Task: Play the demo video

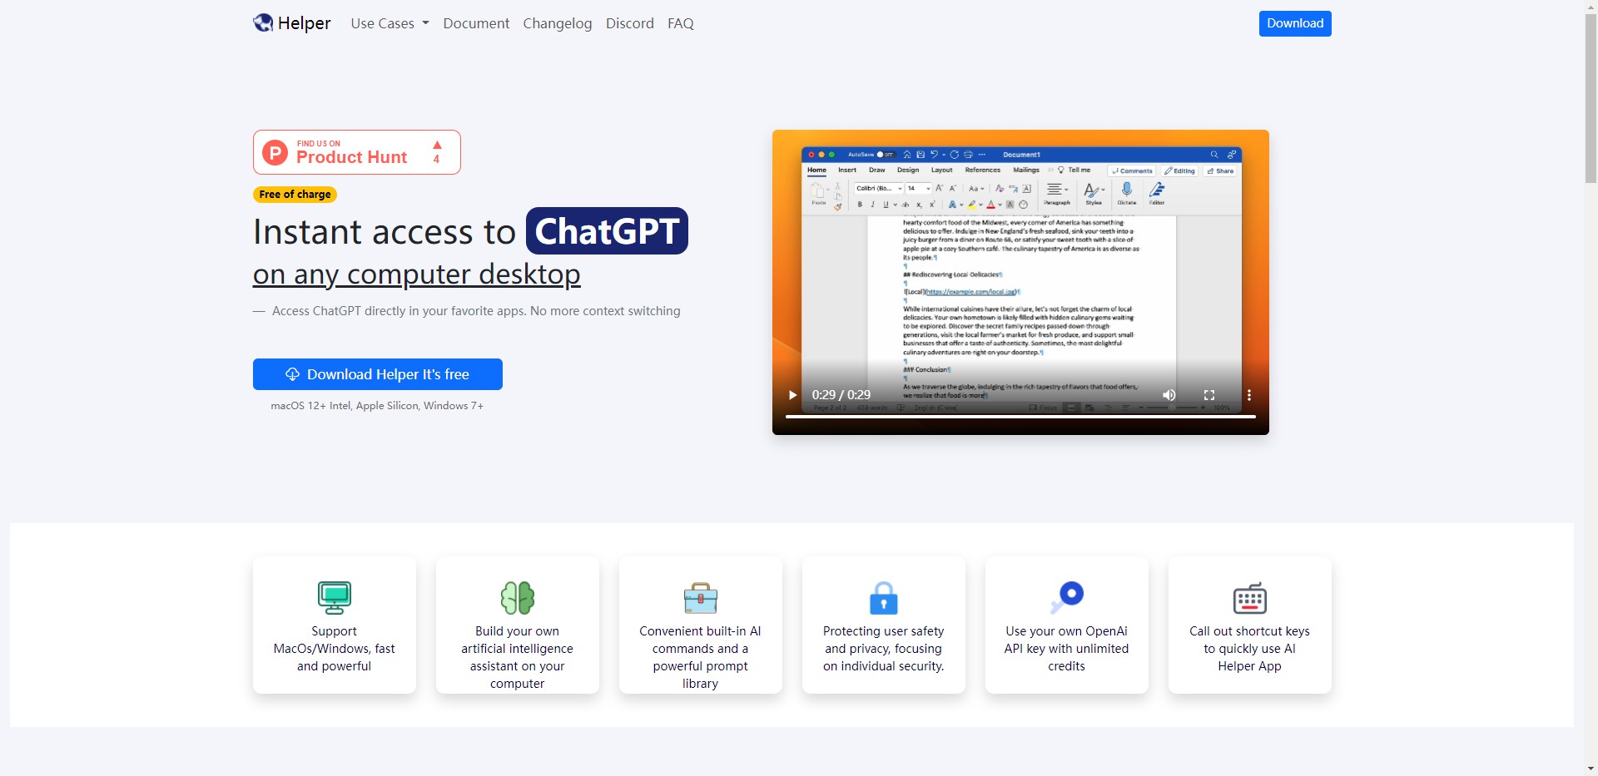Action: point(792,395)
